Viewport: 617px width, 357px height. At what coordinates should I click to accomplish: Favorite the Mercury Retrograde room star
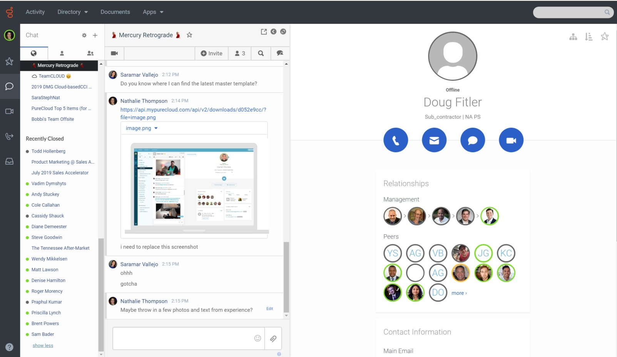pyautogui.click(x=189, y=35)
